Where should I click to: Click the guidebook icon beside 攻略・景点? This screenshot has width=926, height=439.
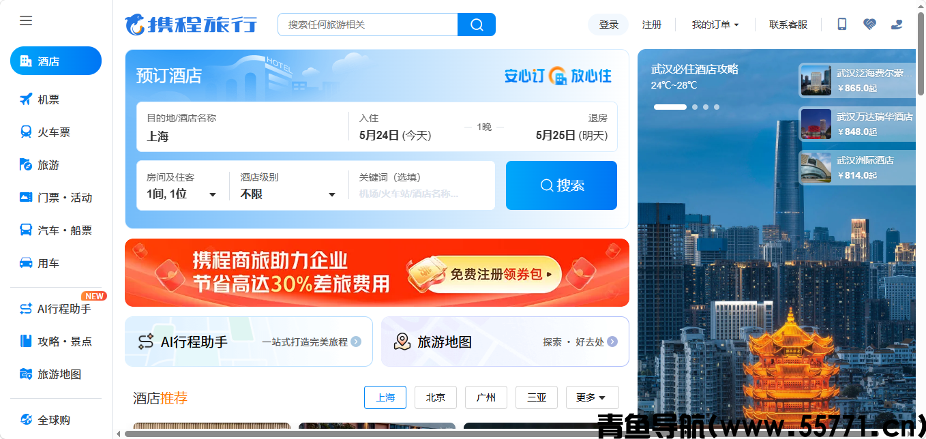click(x=26, y=342)
